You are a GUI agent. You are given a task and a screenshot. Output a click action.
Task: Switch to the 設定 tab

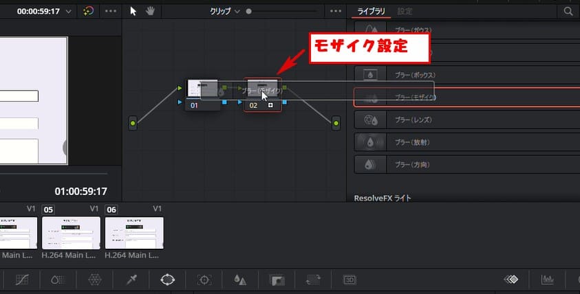coord(405,12)
